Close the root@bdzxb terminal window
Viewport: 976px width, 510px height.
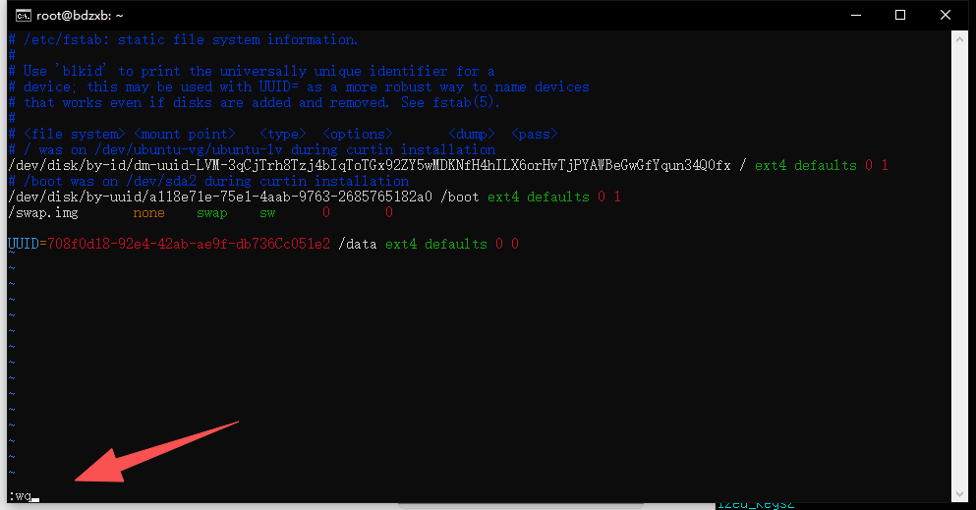pyautogui.click(x=946, y=15)
